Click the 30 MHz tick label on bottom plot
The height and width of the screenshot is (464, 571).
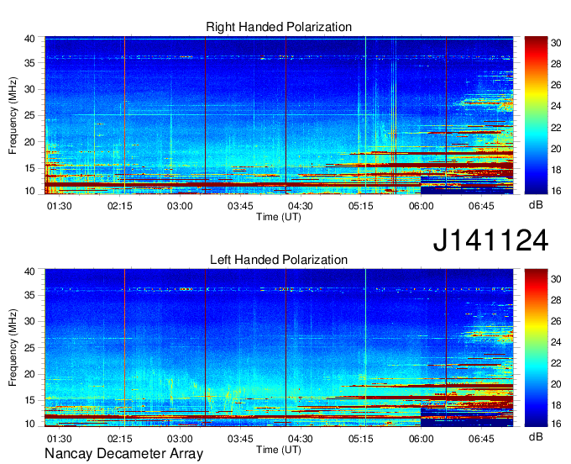point(29,321)
